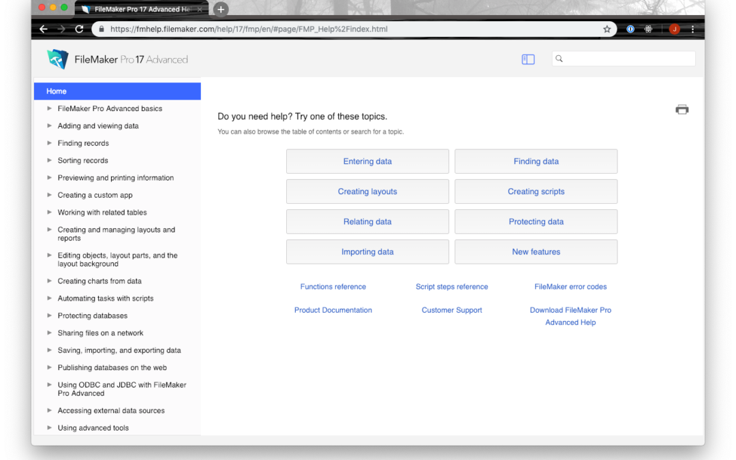Click the Creating layouts button
736x460 pixels.
point(367,191)
